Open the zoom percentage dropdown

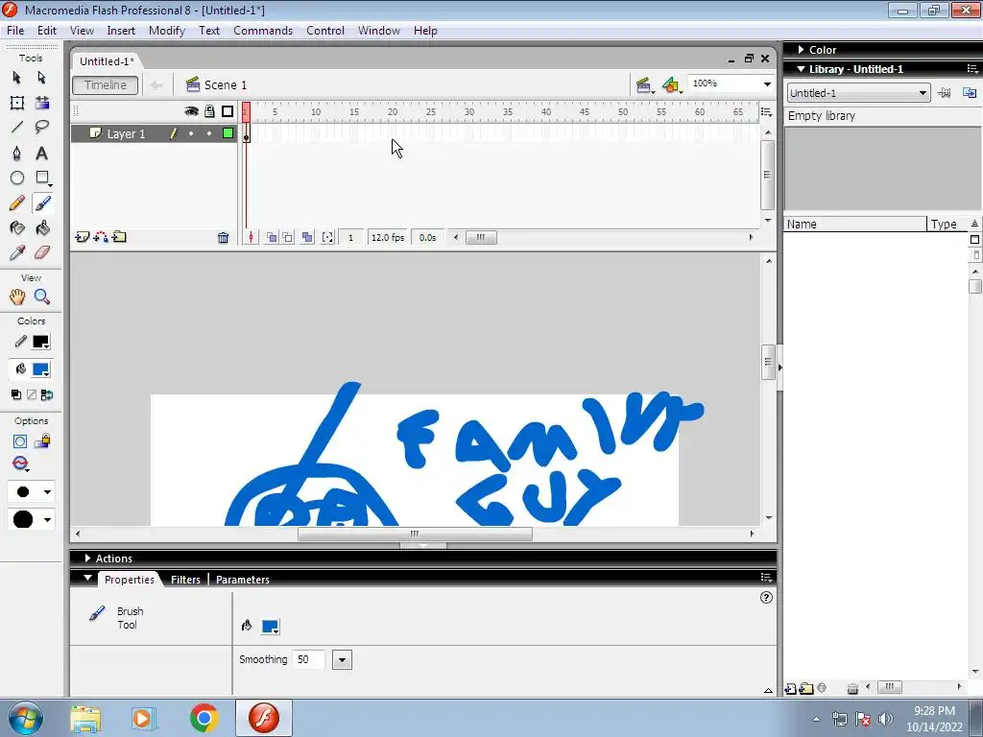tap(767, 84)
